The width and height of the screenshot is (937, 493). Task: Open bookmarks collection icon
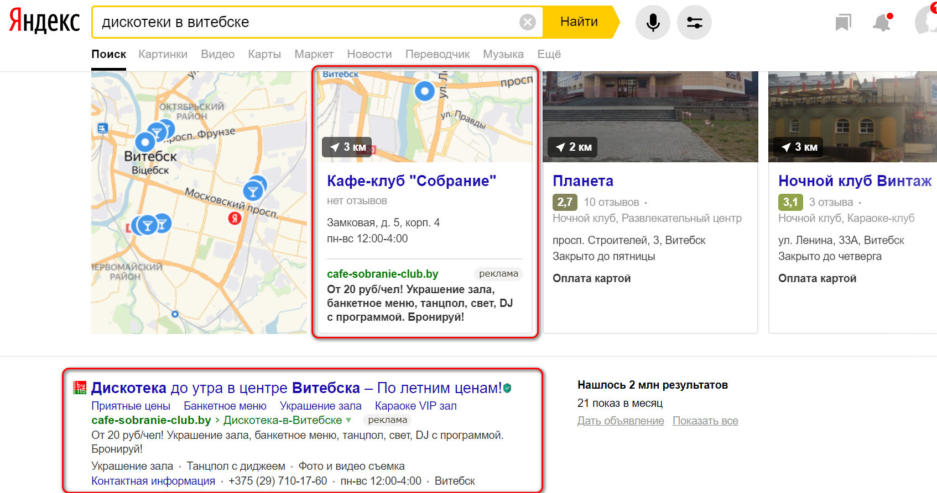pyautogui.click(x=843, y=22)
